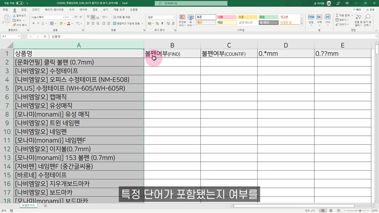Click the Share (공유) button
This screenshot has width=379, height=213.
coord(370,9)
